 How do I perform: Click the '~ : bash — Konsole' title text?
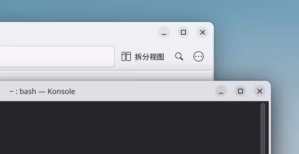click(x=42, y=91)
